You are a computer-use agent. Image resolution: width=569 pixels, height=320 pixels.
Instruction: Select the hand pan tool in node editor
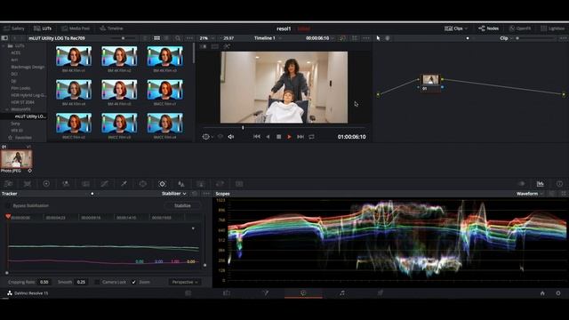point(388,38)
